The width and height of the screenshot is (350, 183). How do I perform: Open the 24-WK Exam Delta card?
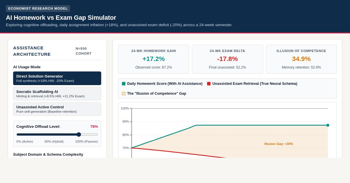(x=228, y=59)
